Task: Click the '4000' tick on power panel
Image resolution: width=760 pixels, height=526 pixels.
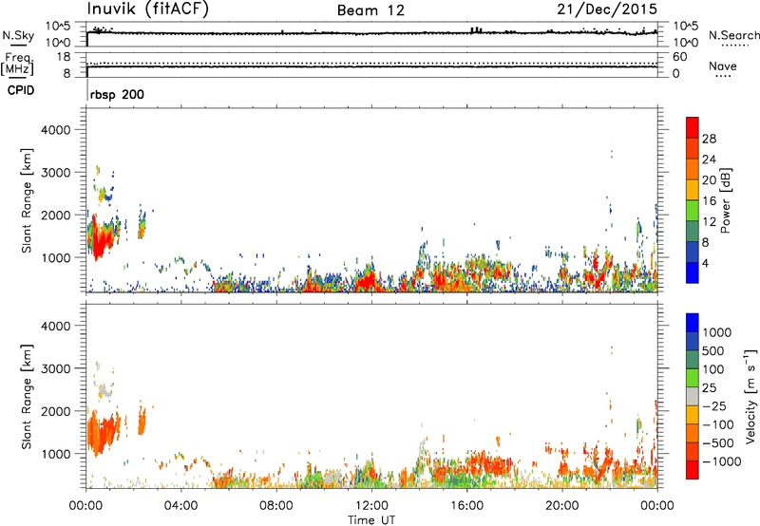Action: pyautogui.click(x=56, y=130)
